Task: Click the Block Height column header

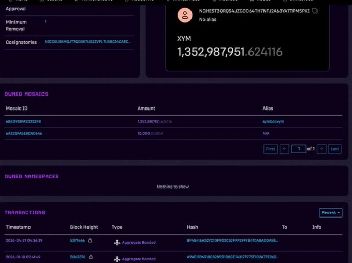Action: point(84,227)
